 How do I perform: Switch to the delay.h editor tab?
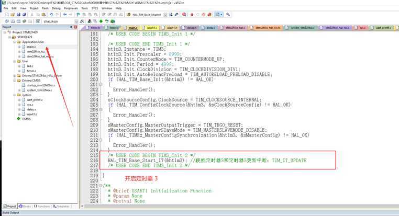190,27
